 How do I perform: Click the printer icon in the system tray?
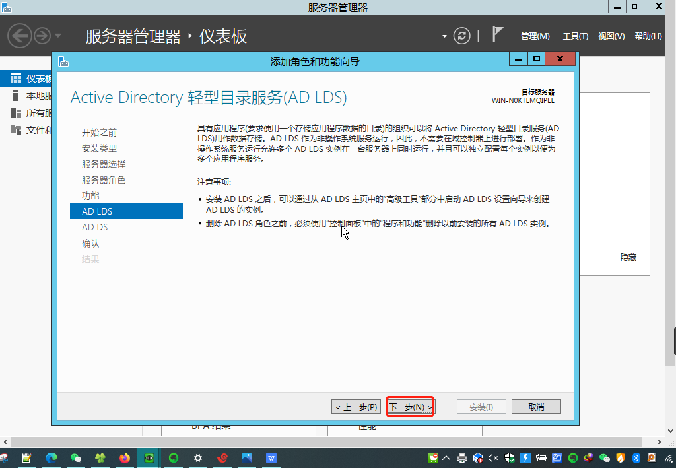[x=462, y=458]
